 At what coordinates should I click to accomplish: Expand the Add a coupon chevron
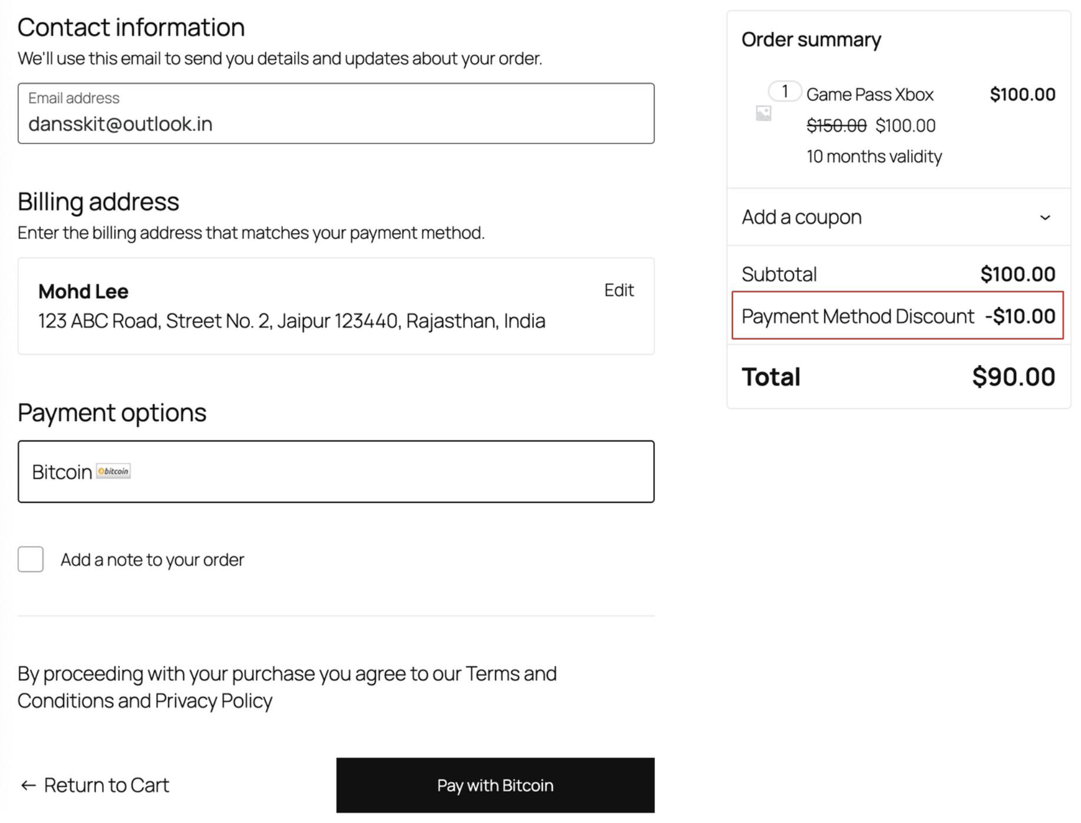pyautogui.click(x=1045, y=218)
